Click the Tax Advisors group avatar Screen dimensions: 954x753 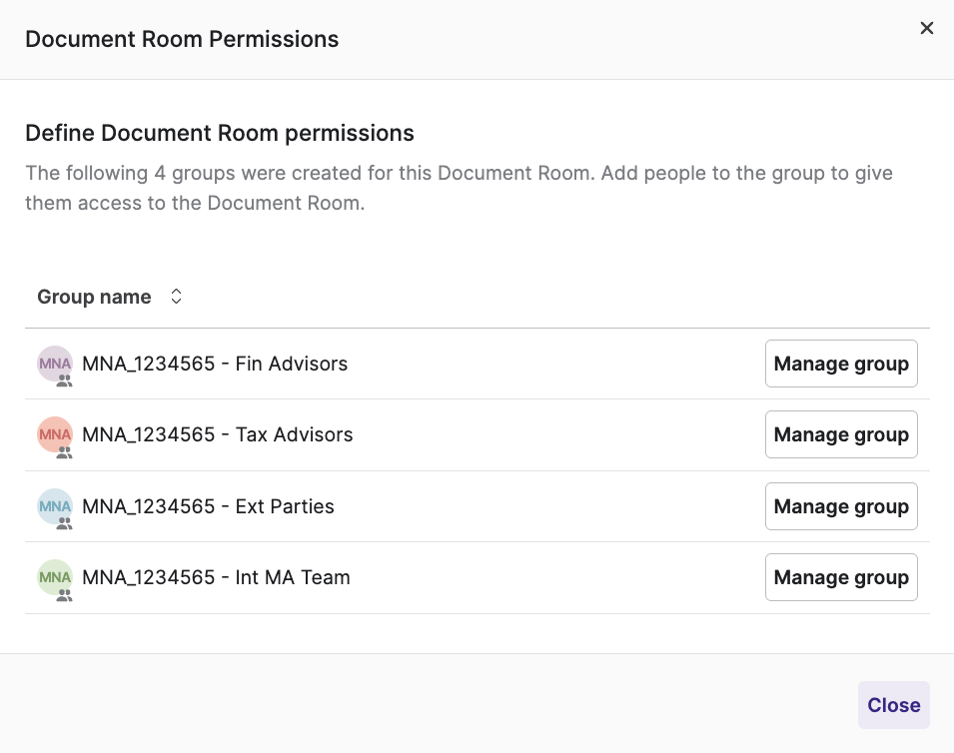55,434
